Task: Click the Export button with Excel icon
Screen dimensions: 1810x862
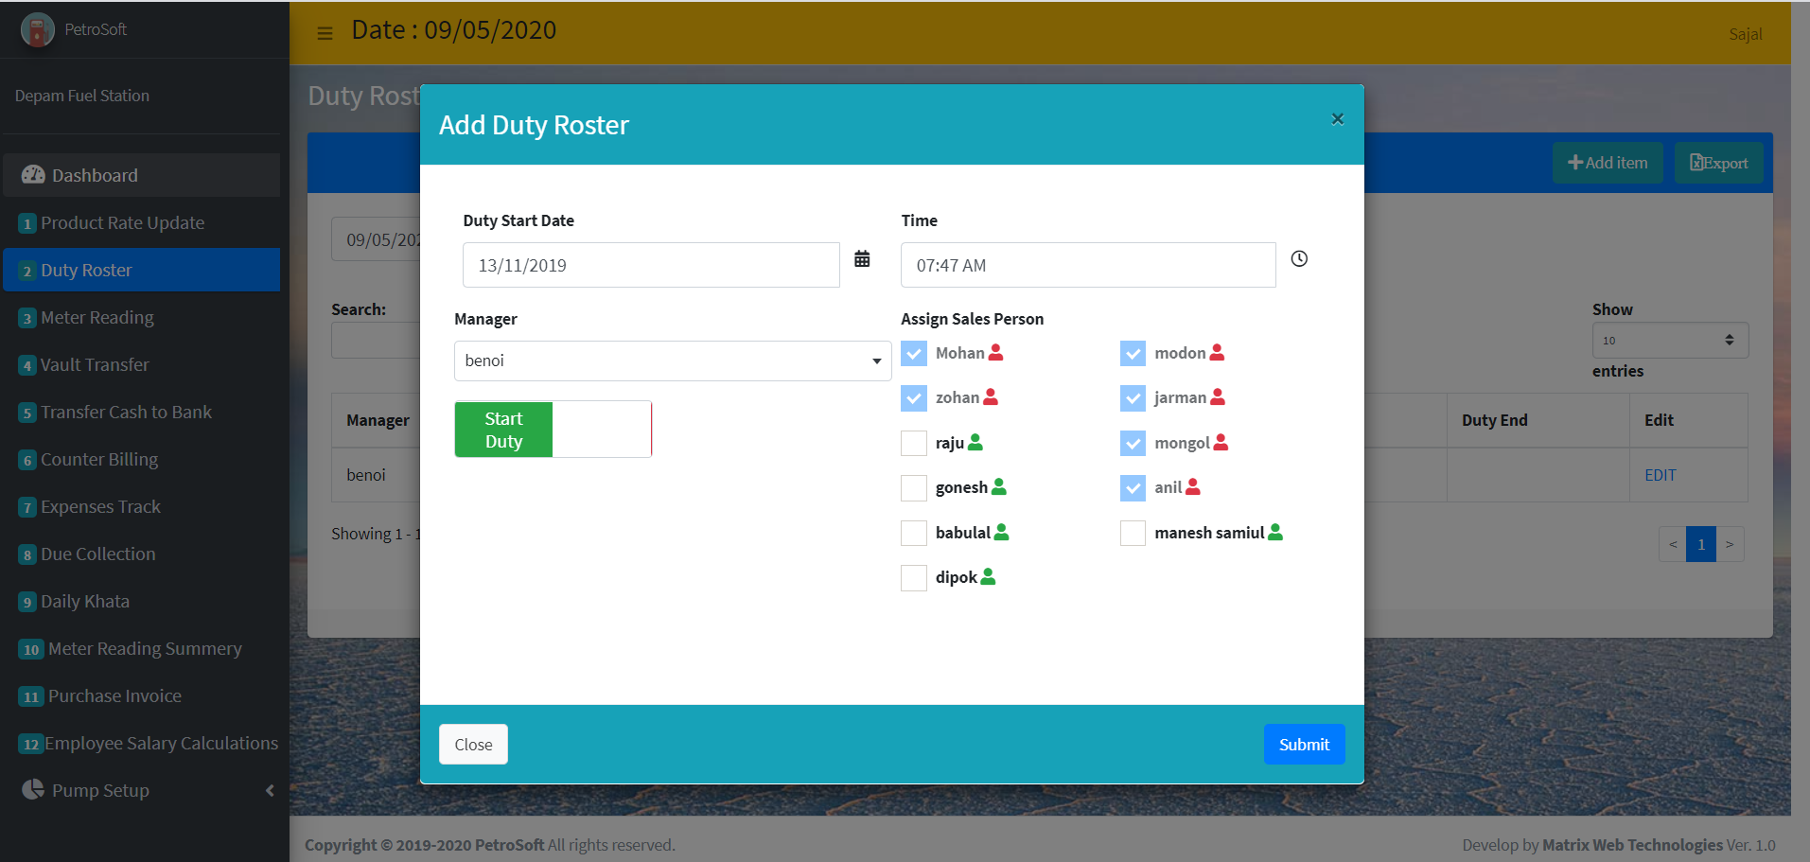Action: click(x=1718, y=163)
